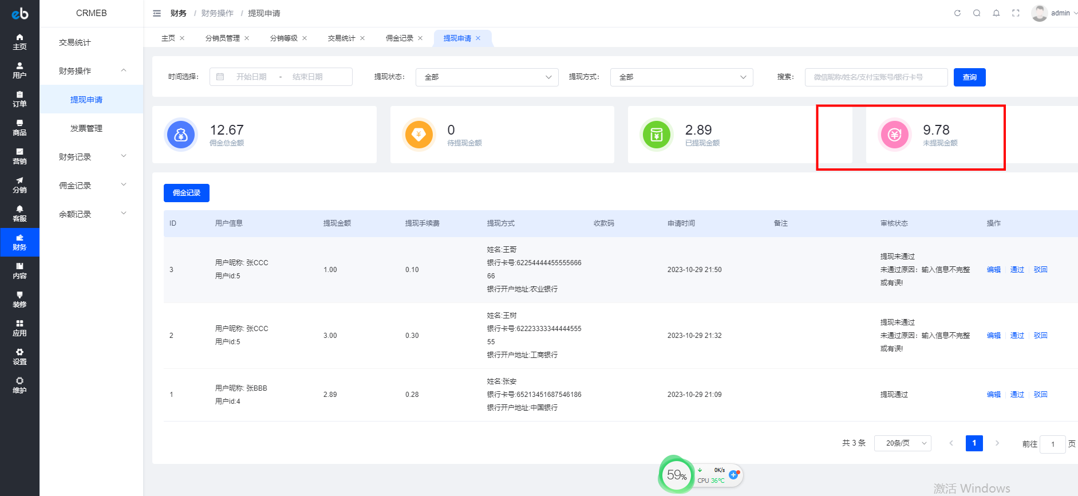Click the page jump number field
Screen dimensions: 1078x496
[1052, 444]
